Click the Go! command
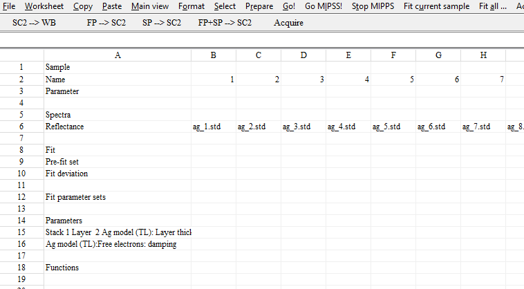This screenshot has height=289, width=524. (289, 6)
